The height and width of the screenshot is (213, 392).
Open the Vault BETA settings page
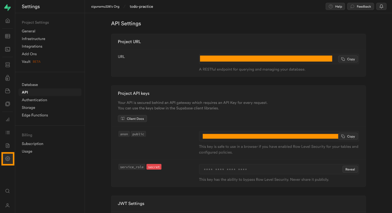26,62
